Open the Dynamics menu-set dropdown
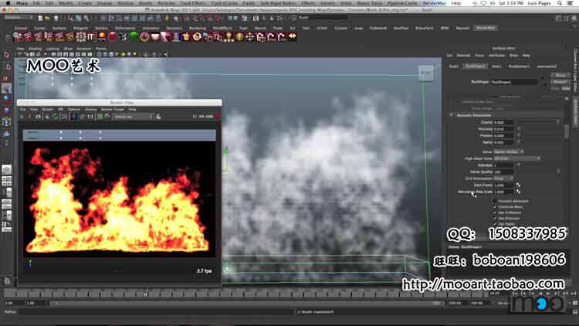Screen dimensions: 579x326 tap(19, 18)
